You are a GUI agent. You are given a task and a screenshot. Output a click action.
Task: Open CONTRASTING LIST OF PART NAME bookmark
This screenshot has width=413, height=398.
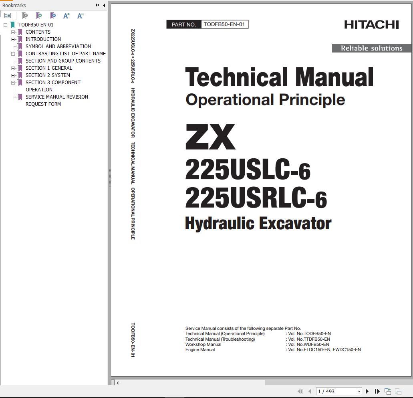66,53
